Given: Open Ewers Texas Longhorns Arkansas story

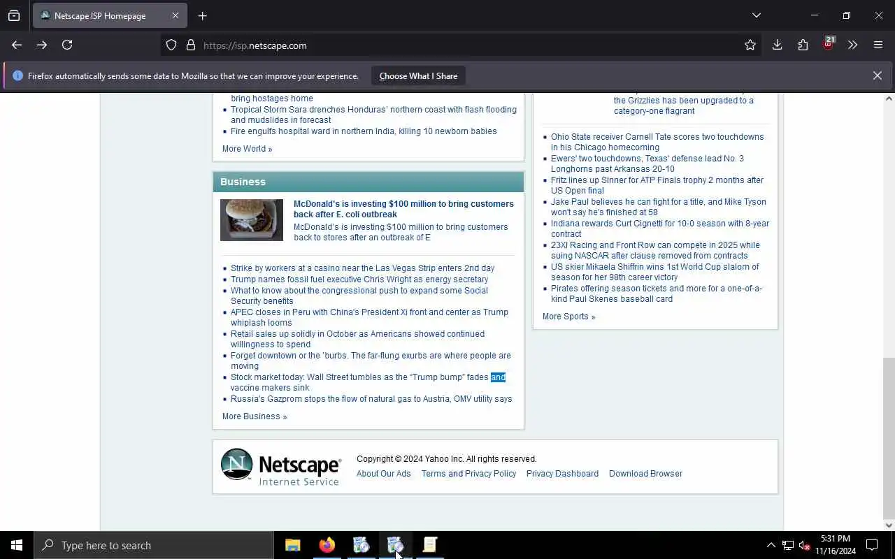Looking at the screenshot, I should [x=647, y=164].
